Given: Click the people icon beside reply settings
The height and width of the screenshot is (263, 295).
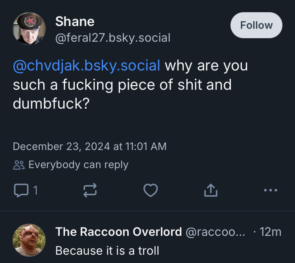Looking at the screenshot, I should (x=18, y=165).
